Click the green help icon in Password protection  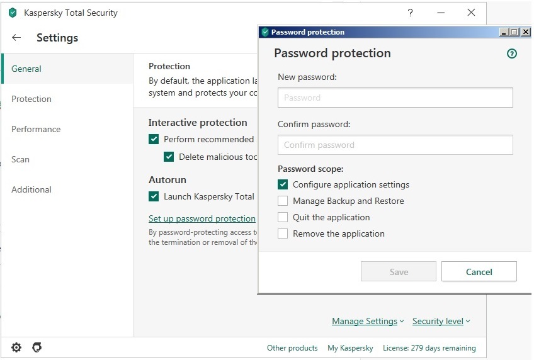tap(511, 53)
